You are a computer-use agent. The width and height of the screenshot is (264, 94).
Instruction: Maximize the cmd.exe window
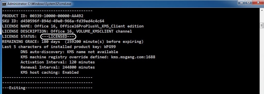[248, 3]
